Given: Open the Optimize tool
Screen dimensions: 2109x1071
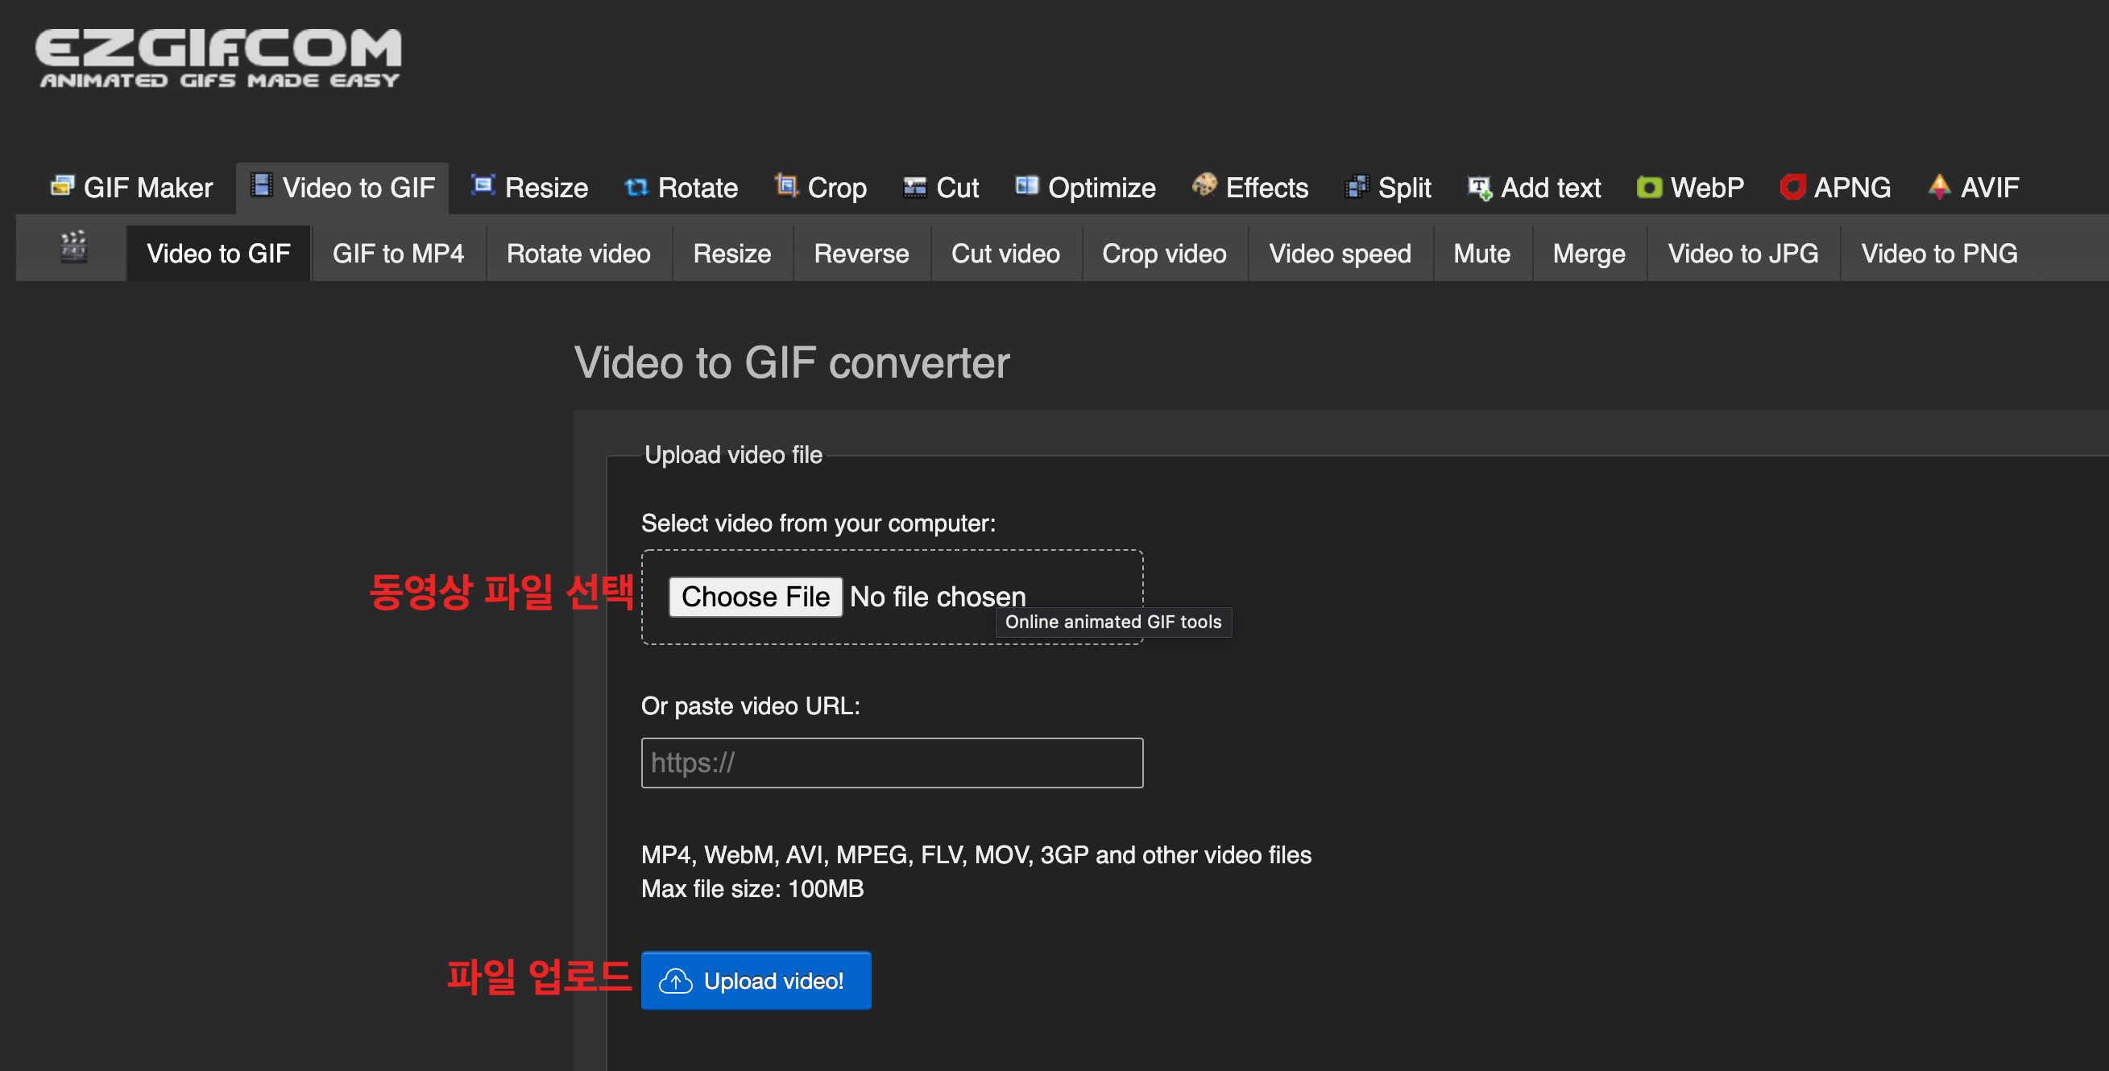Looking at the screenshot, I should (x=1085, y=188).
